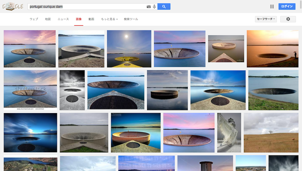302x171 pixels.
Task: Open the settings gear menu
Action: (288, 19)
